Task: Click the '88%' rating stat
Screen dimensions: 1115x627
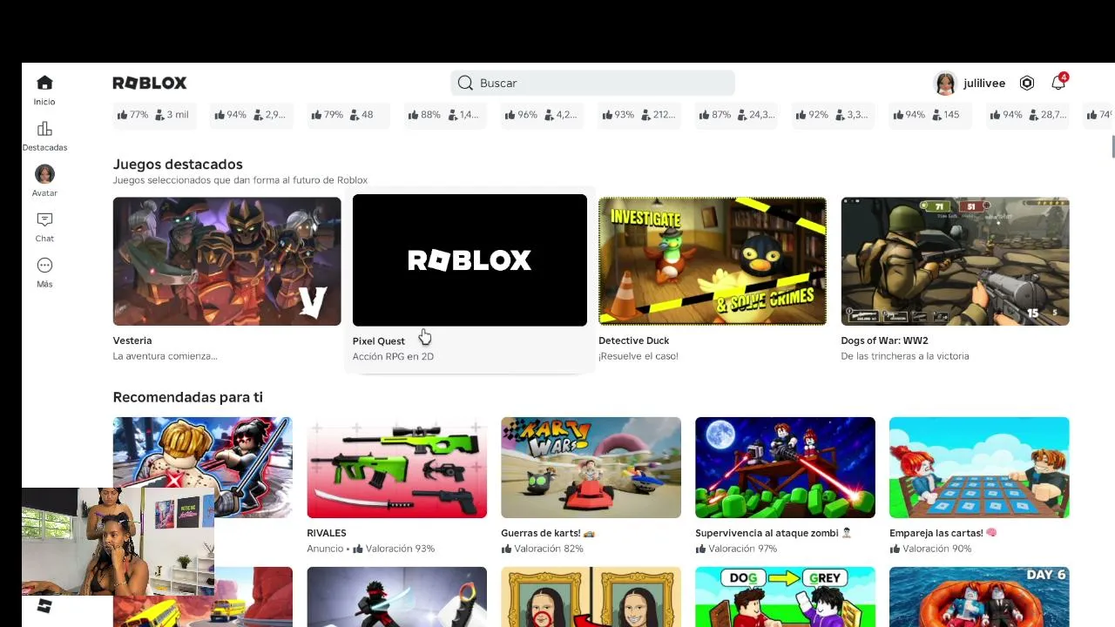Action: point(424,115)
